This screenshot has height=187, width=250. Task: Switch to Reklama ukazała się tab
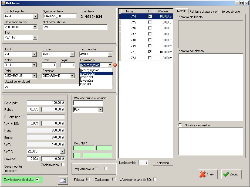point(203,12)
